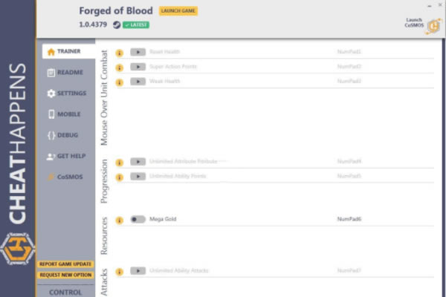446x297 pixels.
Task: Activate the Unlimited Ability Attacks play button
Action: (x=138, y=271)
